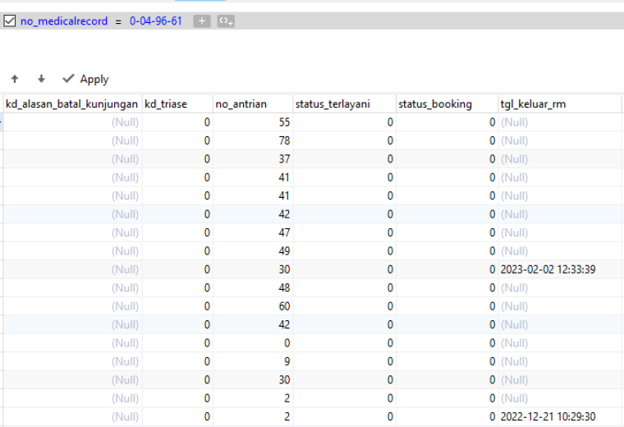
Task: Click the status_terlayani column header
Action: tap(345, 103)
